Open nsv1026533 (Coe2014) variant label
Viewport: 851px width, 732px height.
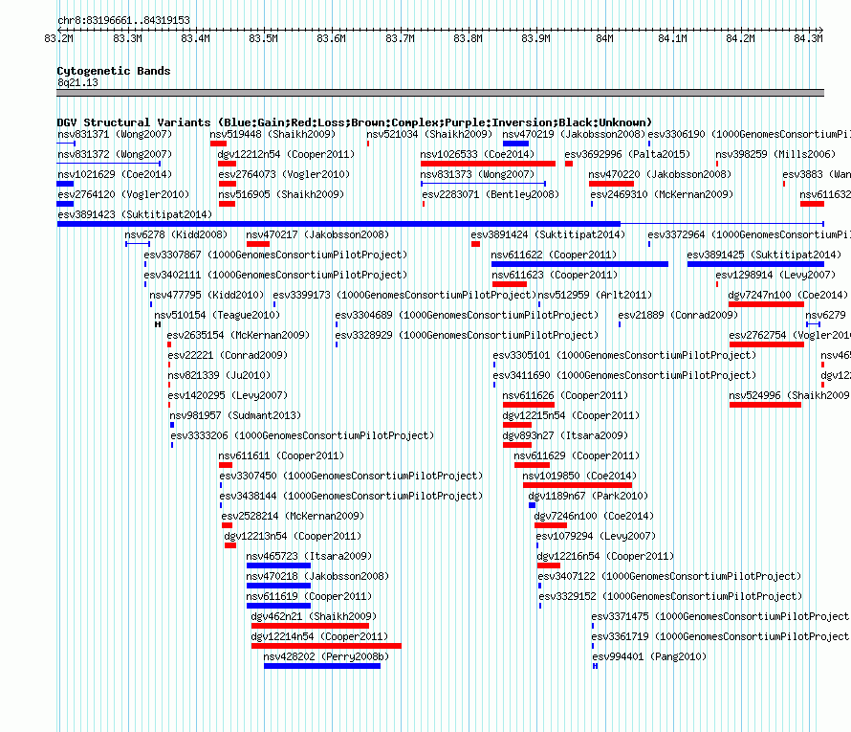coord(477,154)
